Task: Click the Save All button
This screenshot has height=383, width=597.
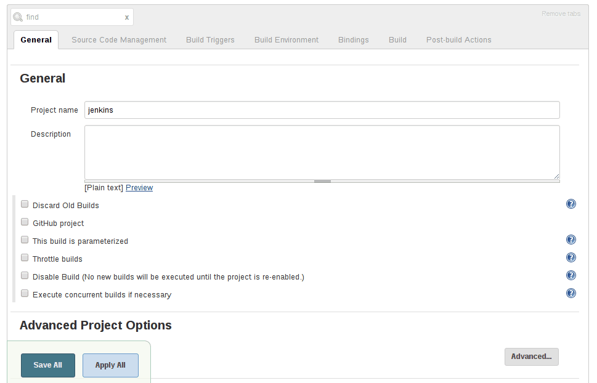Action: pos(47,365)
